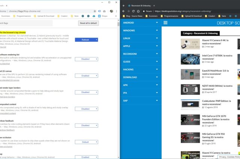Open the Default dropdown for draw occlusion flag
This screenshot has width=240, height=159.
[x=86, y=142]
